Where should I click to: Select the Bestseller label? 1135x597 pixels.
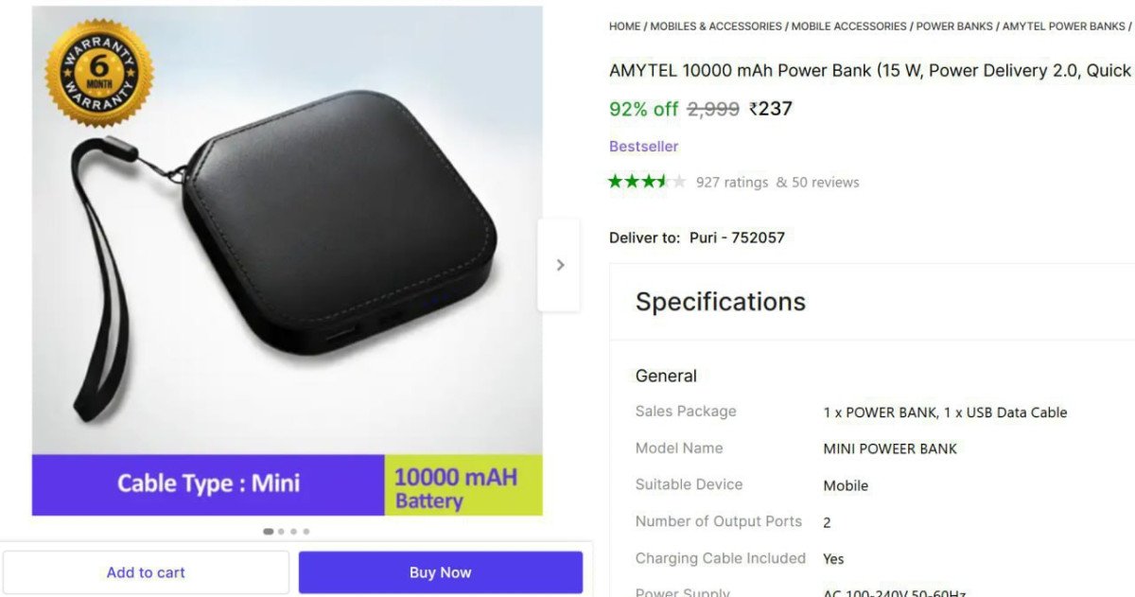tap(643, 146)
